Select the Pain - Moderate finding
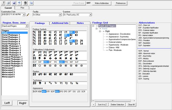The width and height of the screenshot is (172, 110). pyautogui.click(x=115, y=50)
